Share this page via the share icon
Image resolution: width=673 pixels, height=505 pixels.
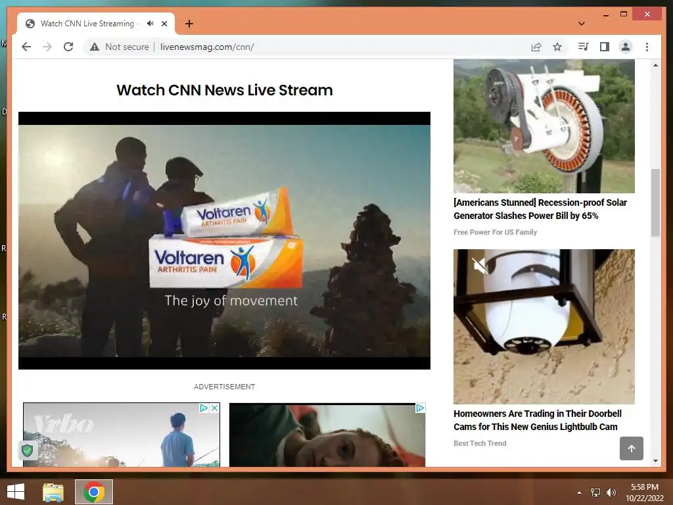(536, 47)
